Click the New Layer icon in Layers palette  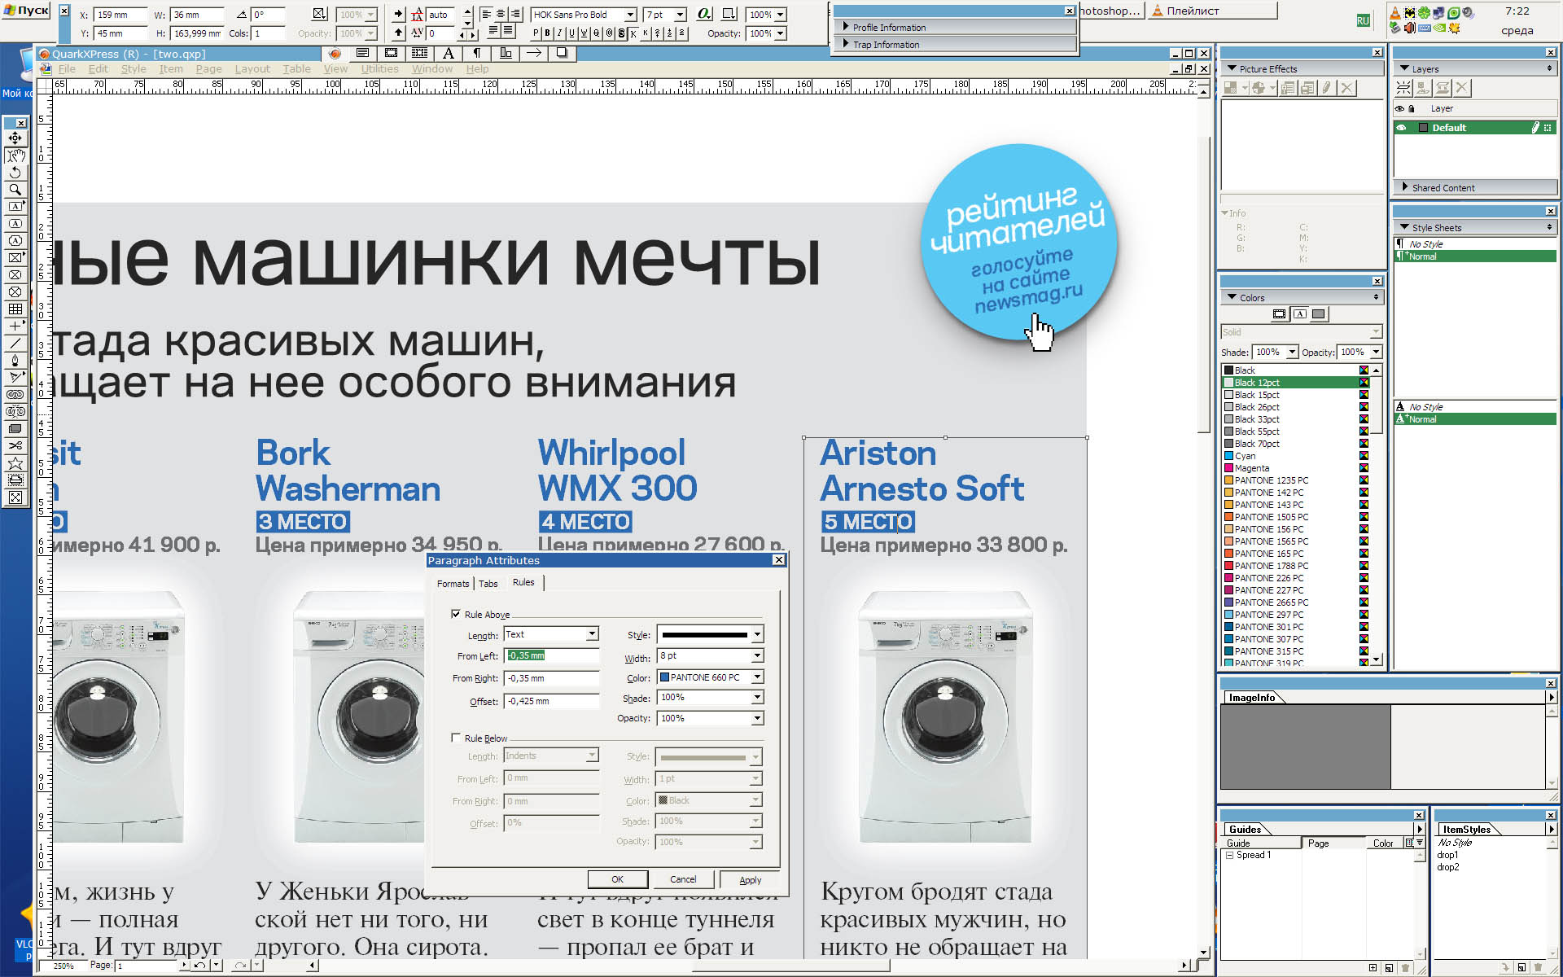coord(1403,88)
